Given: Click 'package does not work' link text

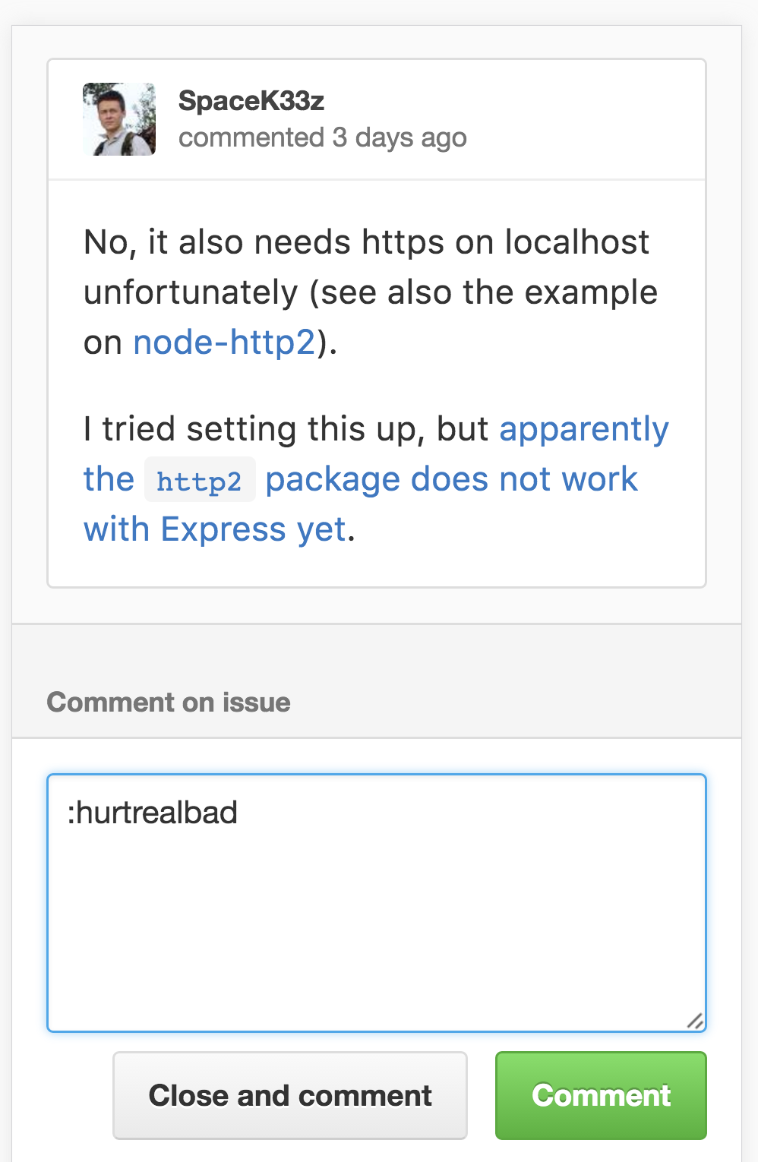Looking at the screenshot, I should coord(451,479).
